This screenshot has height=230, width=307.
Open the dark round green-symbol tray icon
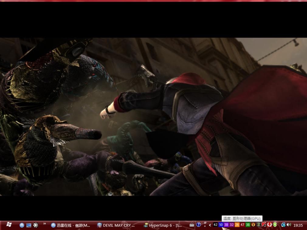click(258, 225)
